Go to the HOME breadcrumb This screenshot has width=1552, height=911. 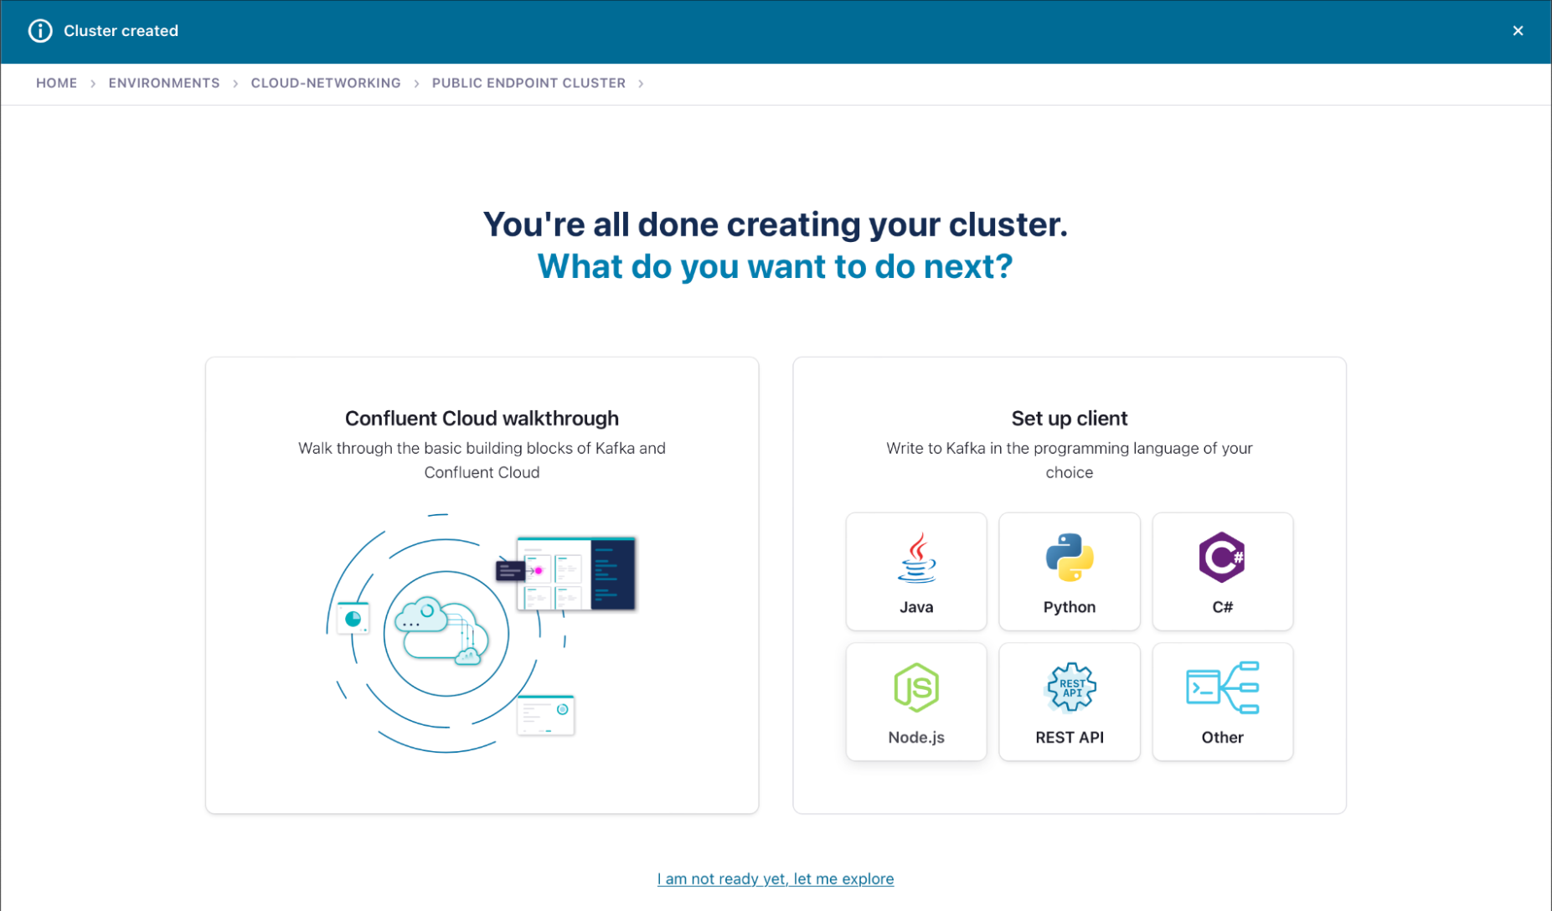click(56, 83)
